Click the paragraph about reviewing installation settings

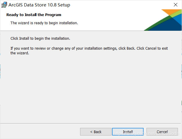click(89, 51)
